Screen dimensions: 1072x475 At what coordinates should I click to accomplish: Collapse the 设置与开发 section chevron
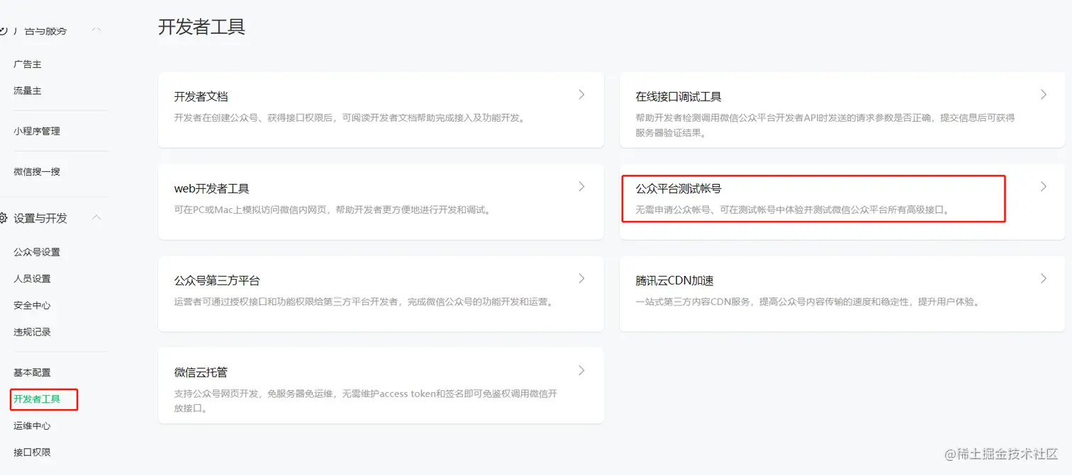click(x=96, y=217)
